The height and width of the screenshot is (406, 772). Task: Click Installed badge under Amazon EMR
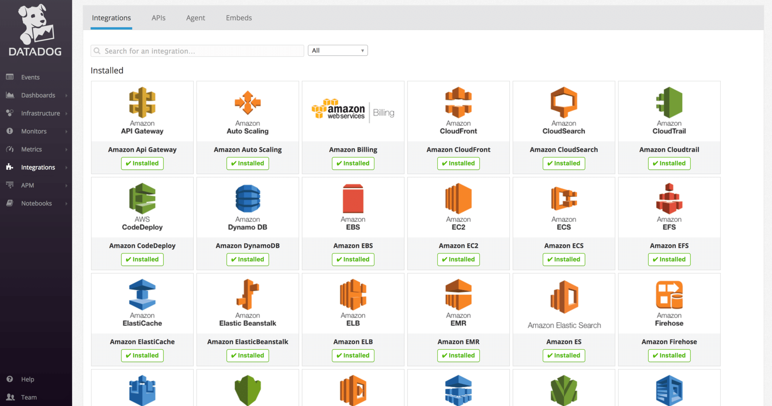point(458,356)
